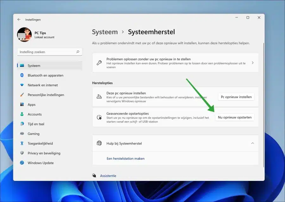Go to Netwerk en internet settings
The image size is (285, 202).
[43, 85]
